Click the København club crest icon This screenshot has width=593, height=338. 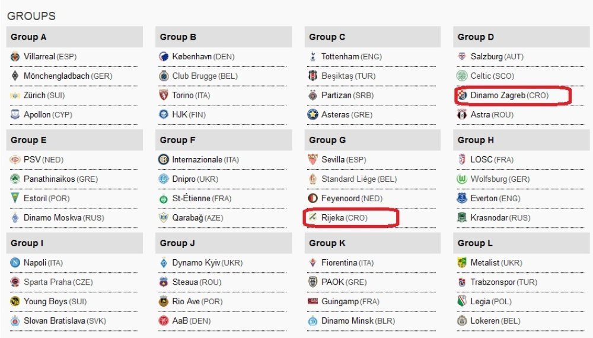164,57
